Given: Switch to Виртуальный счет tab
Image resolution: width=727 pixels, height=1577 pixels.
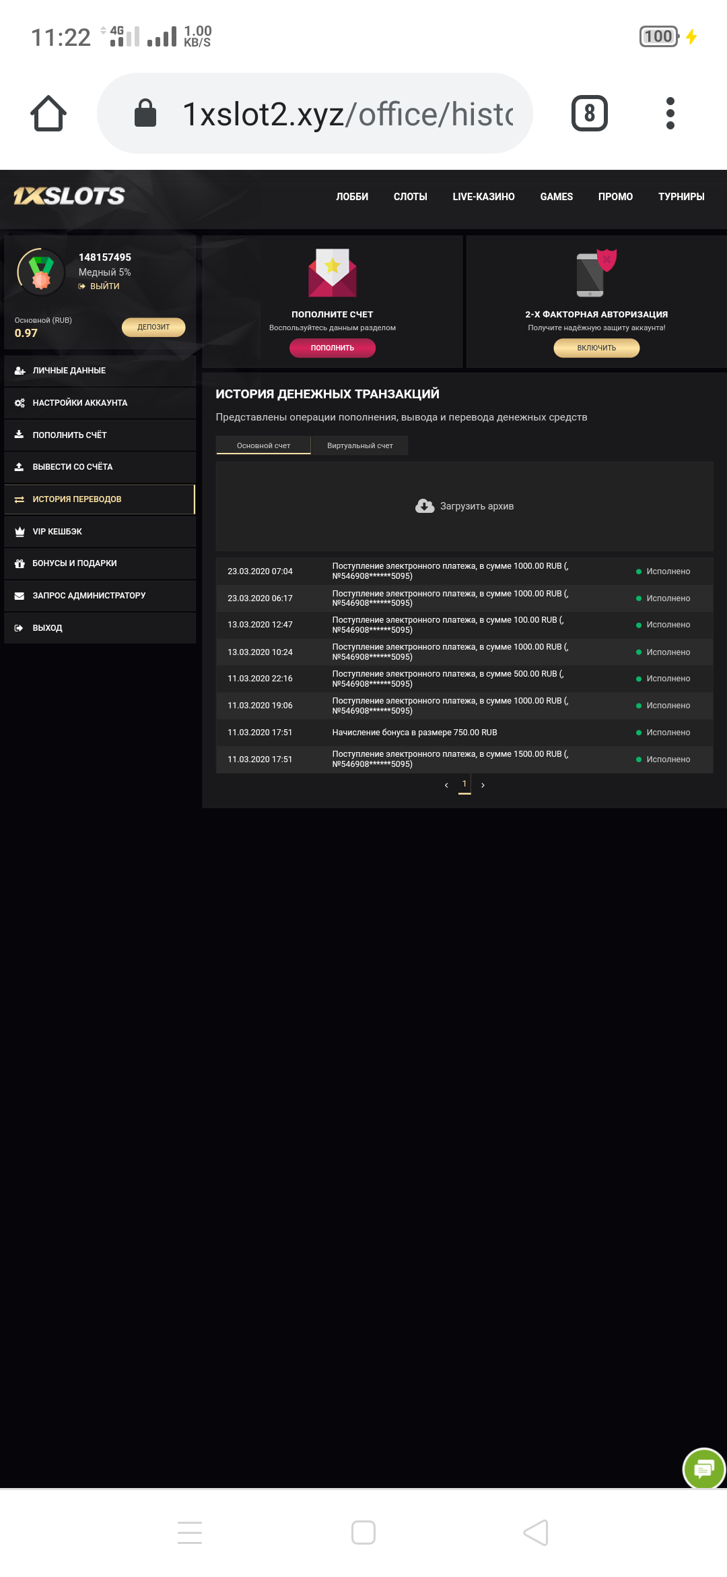Looking at the screenshot, I should (360, 445).
